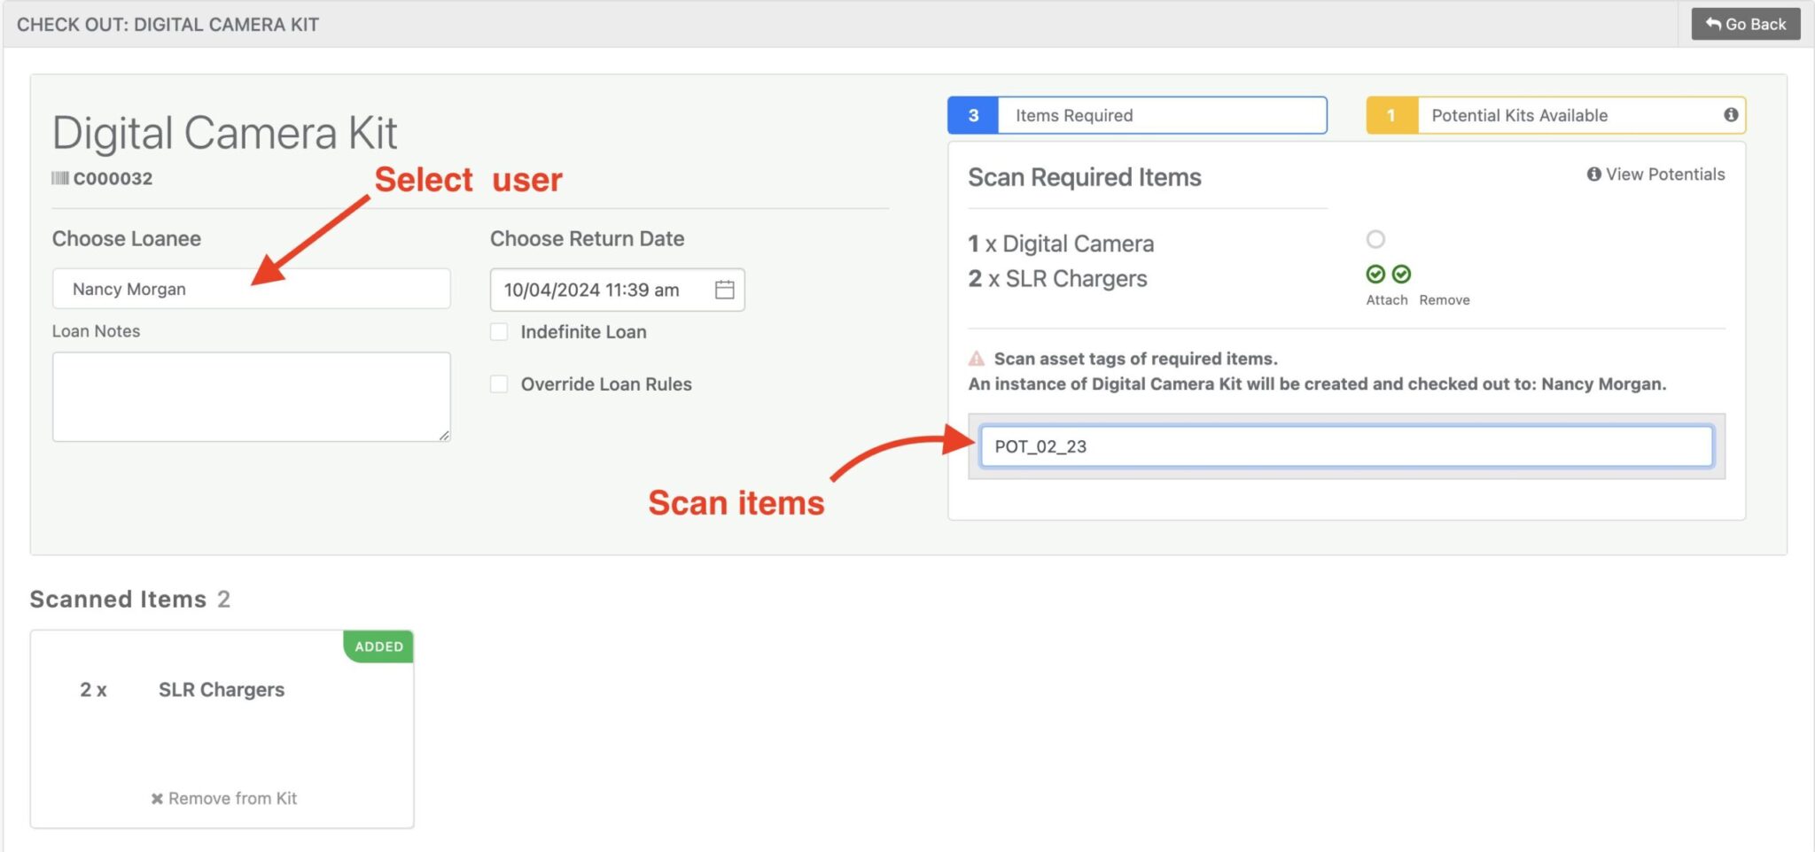Click into the Loan Notes text area

click(x=251, y=397)
